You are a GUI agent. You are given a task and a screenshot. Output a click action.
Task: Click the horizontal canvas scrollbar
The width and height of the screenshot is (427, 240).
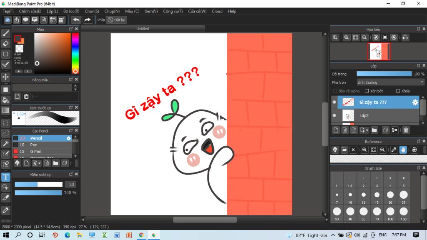tap(205, 220)
